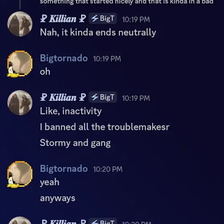The height and width of the screenshot is (224, 224).
Task: Click the 10:19 PM timestamp next to Bigtornado
Action: (x=107, y=59)
